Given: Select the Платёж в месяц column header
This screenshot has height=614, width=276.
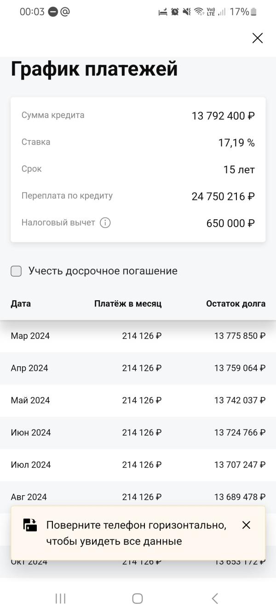Looking at the screenshot, I should [128, 304].
